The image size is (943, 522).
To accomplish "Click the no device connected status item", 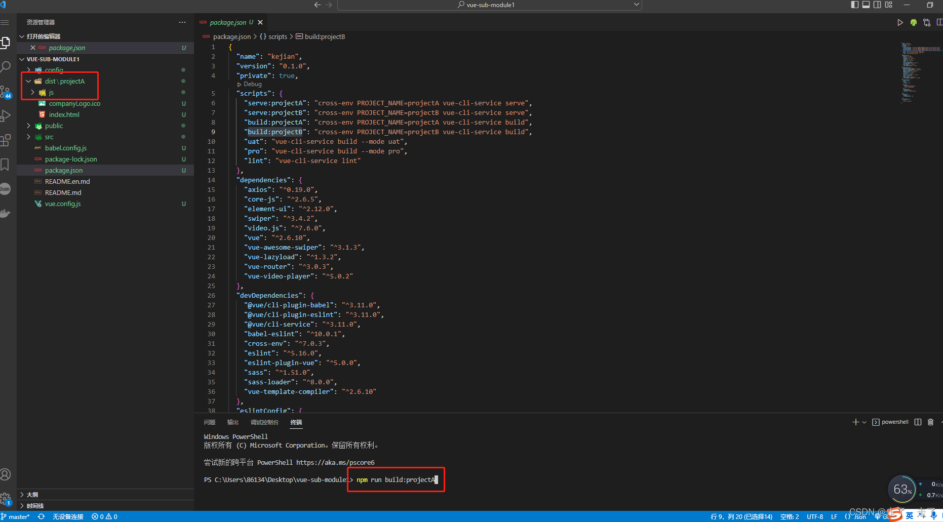I will [68, 516].
